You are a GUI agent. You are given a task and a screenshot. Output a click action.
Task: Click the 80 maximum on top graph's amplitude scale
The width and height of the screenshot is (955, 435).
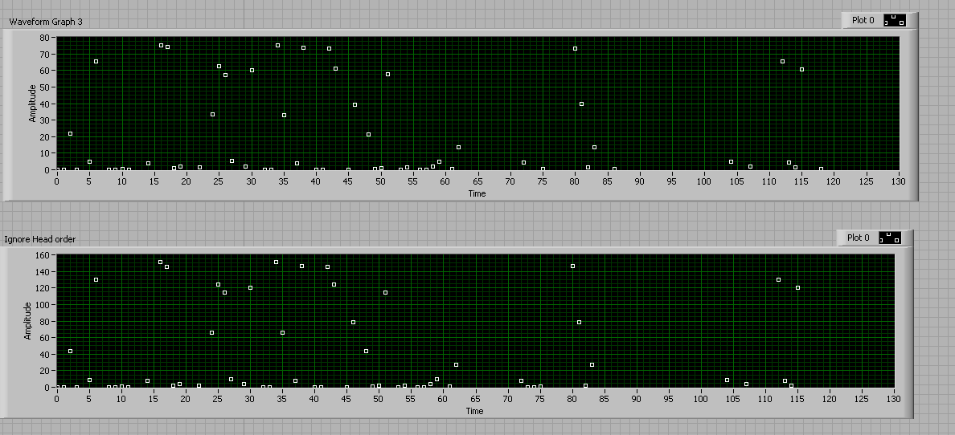point(46,37)
